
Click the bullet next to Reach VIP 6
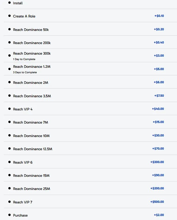[x=9, y=162]
